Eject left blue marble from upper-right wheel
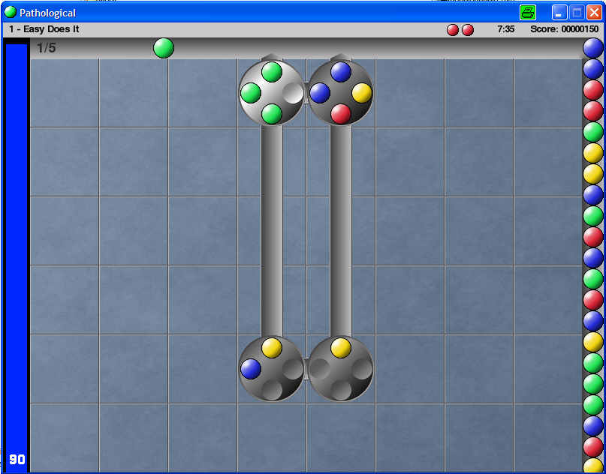606x474 pixels. pos(320,93)
